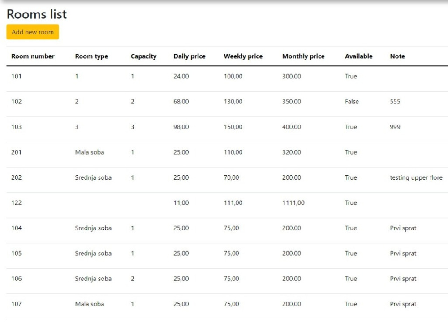Screen dimensions: 448x336
Task: Click the 300,00 monthly price cell
Action: click(292, 76)
